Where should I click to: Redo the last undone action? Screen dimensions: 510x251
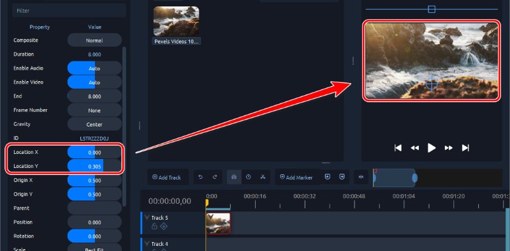click(x=215, y=177)
